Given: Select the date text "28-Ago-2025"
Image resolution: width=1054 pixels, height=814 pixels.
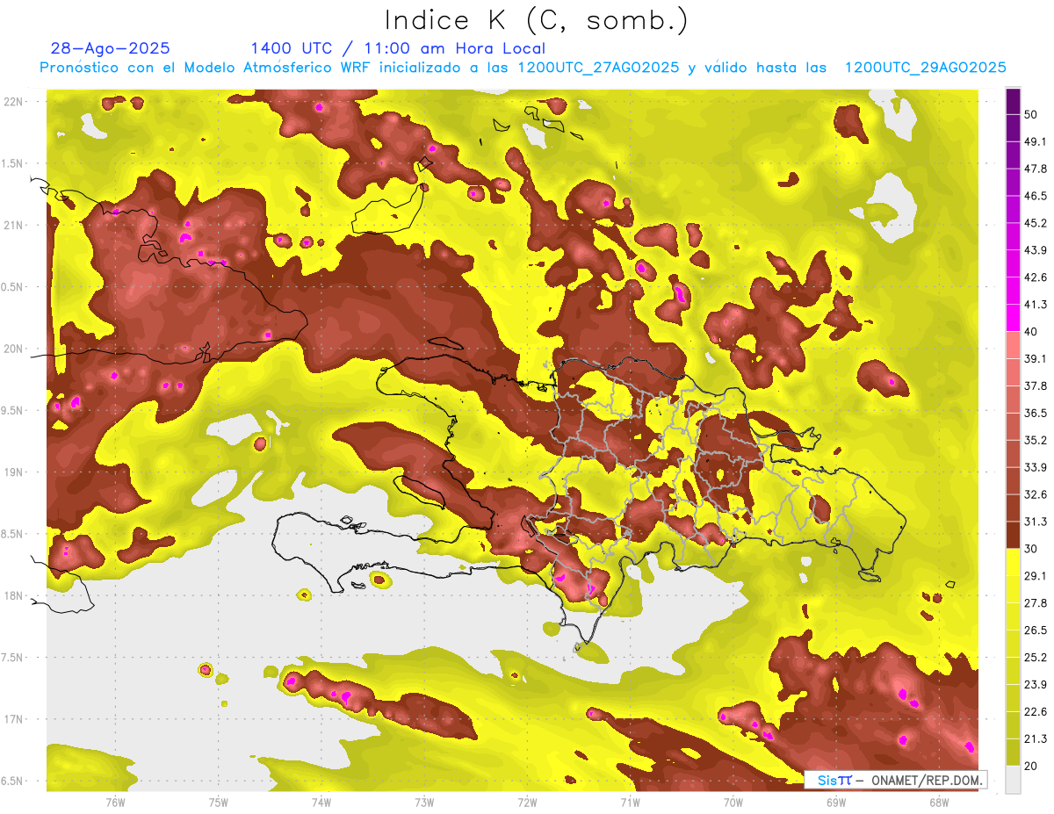Looking at the screenshot, I should (x=110, y=48).
